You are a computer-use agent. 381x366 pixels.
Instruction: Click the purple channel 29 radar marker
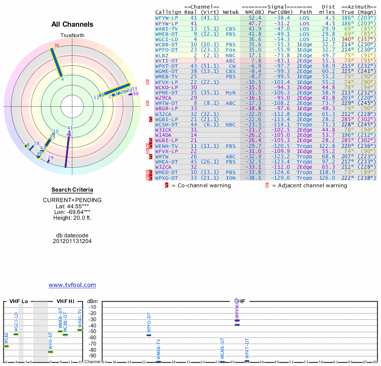[49, 161]
